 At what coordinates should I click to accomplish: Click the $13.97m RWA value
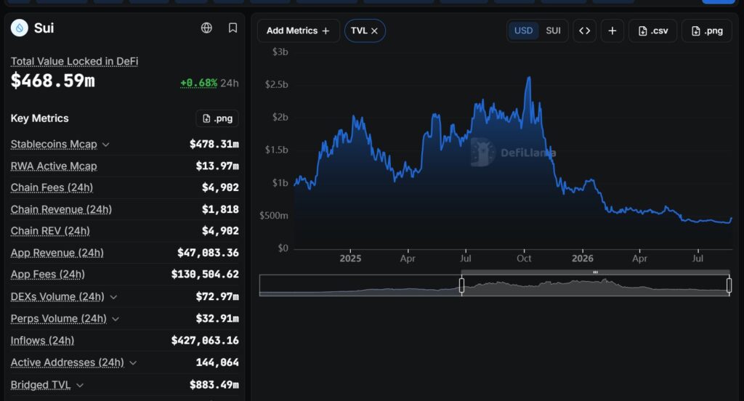tap(217, 166)
